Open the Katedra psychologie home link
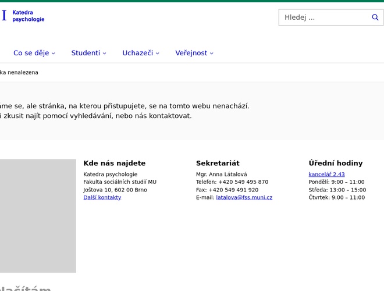The width and height of the screenshot is (384, 291). [x=28, y=16]
